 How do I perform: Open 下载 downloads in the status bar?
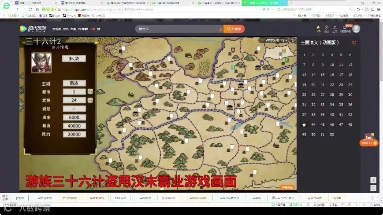[x=333, y=204]
